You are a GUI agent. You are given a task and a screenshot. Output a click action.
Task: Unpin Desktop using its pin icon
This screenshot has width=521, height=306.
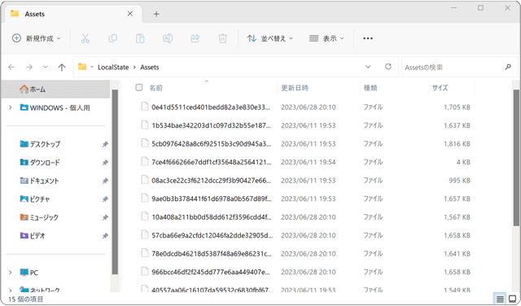click(105, 144)
